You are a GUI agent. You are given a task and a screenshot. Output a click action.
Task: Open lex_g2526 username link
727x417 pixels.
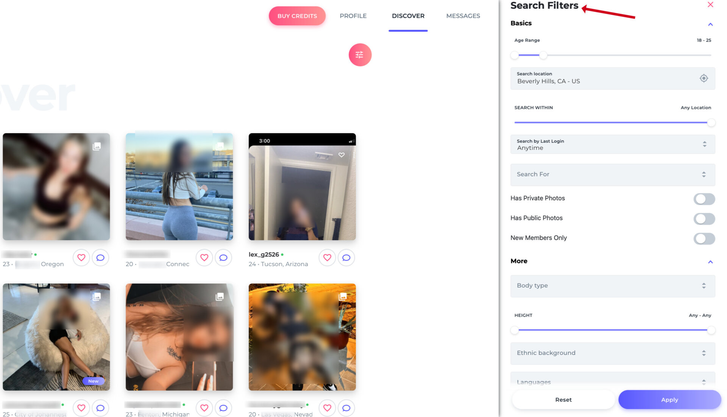coord(264,254)
